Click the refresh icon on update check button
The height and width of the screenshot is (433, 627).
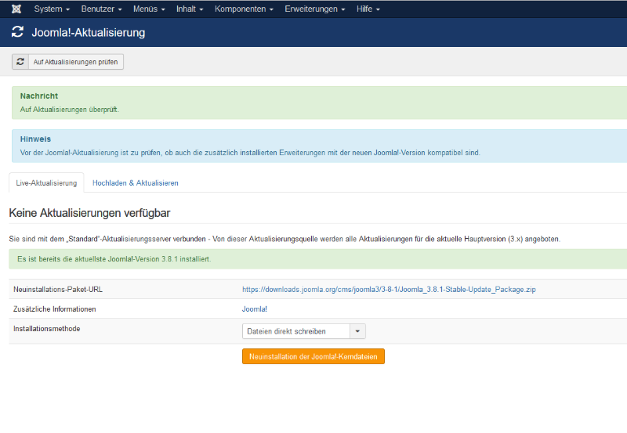[20, 62]
